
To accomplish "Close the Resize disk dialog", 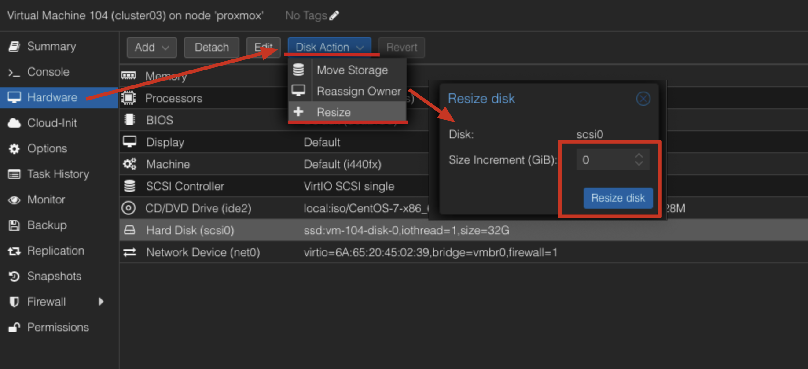I will pyautogui.click(x=643, y=99).
